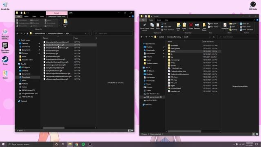261x147 pixels.
Task: Switch to View tab in gifts window
Action: (42, 16)
